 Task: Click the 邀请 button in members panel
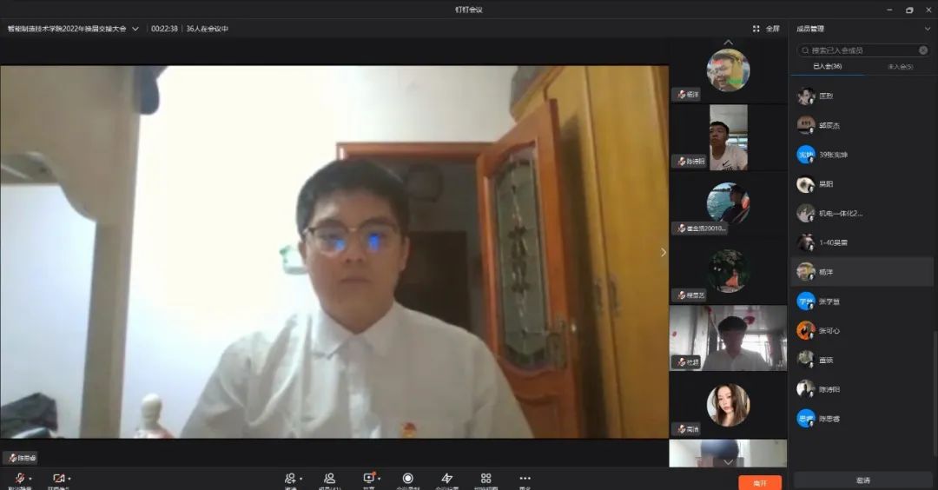point(862,480)
